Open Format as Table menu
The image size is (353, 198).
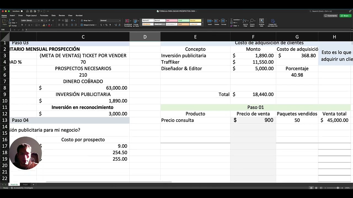pos(136,23)
